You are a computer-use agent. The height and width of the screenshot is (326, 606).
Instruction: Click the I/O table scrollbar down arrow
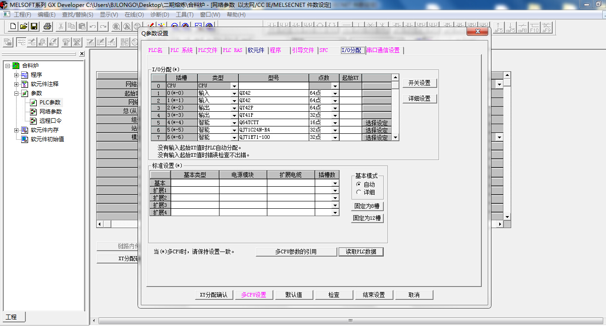click(x=395, y=137)
